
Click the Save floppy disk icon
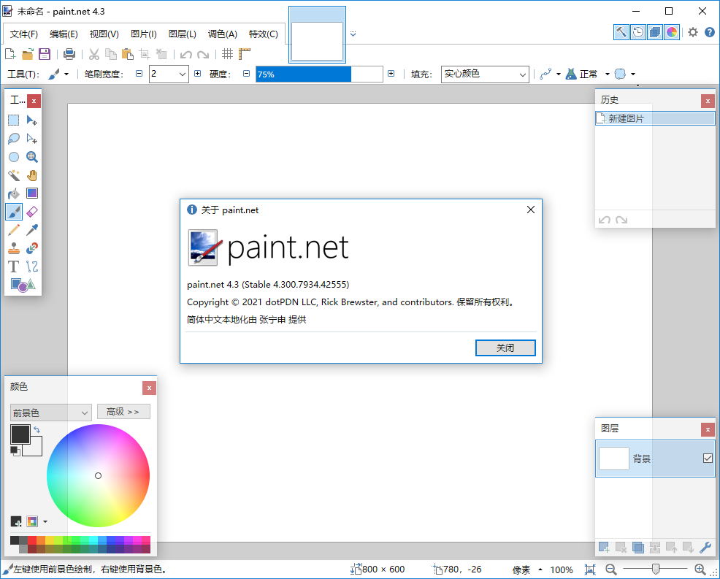[x=45, y=54]
